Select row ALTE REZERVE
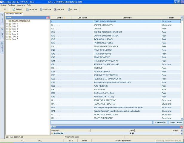Screen dimensions: 184x143 116,86
